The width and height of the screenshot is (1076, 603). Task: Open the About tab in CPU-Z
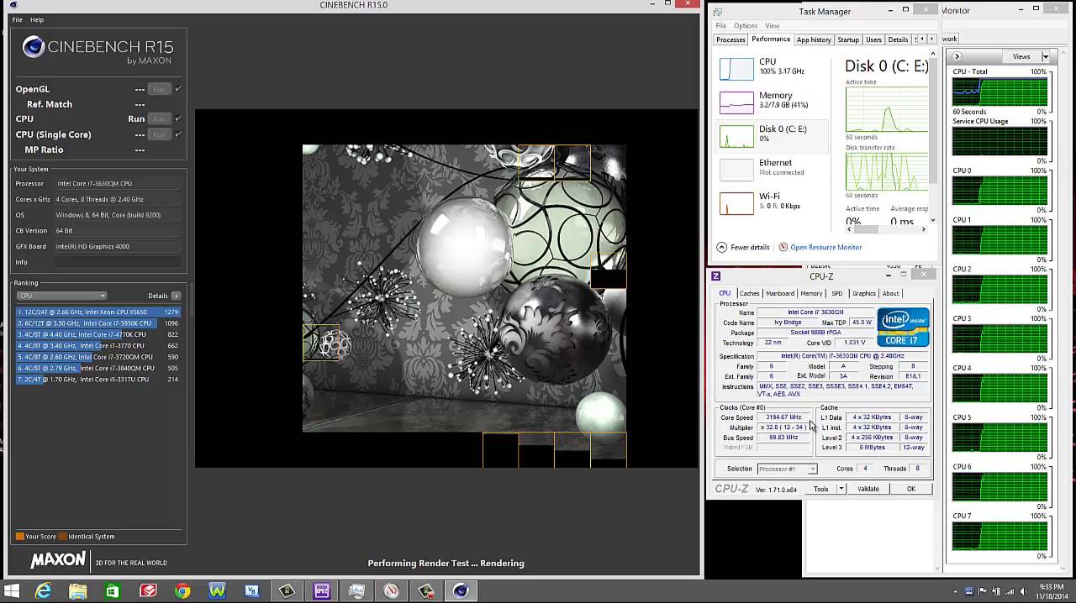coord(890,294)
